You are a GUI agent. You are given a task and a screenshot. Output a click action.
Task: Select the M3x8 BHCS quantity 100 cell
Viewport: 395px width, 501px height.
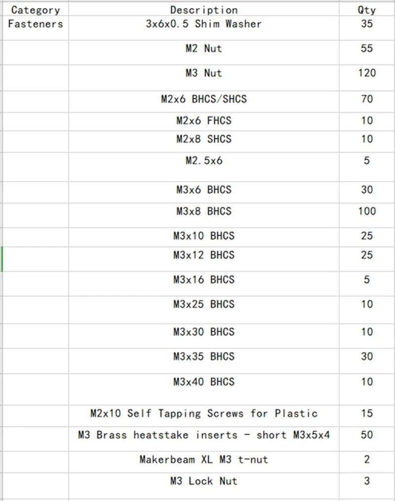pos(367,215)
